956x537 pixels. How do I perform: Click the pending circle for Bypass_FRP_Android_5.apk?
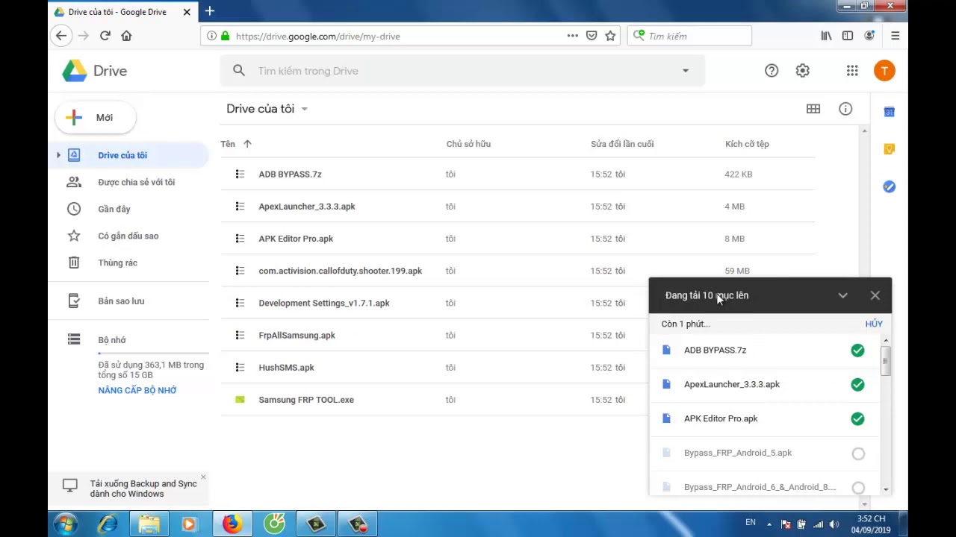[858, 453]
